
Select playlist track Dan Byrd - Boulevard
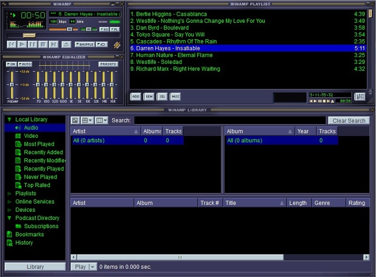248,27
